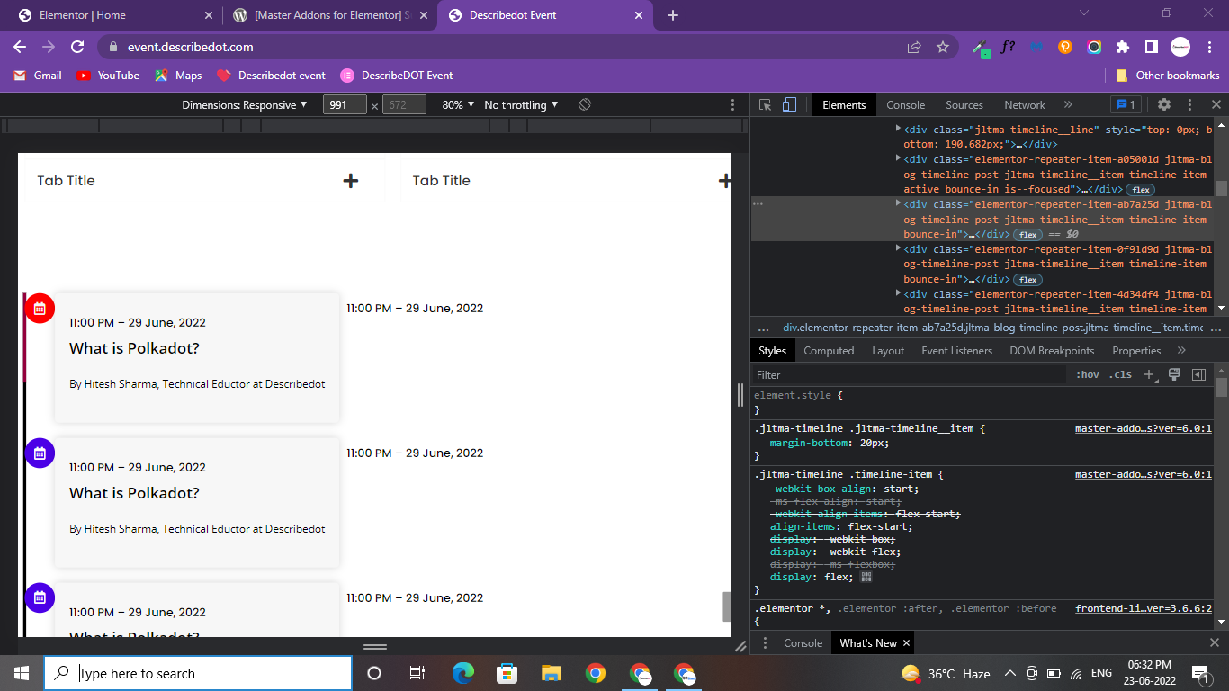Open the Gmail bookmark
Screen dimensions: 1229x691
tap(38, 76)
